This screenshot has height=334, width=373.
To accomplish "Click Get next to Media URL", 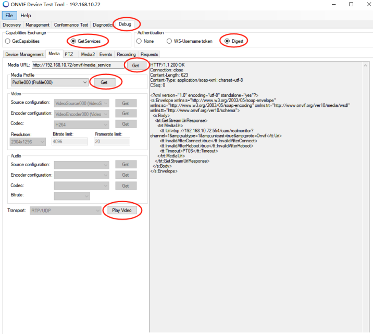I will click(135, 66).
